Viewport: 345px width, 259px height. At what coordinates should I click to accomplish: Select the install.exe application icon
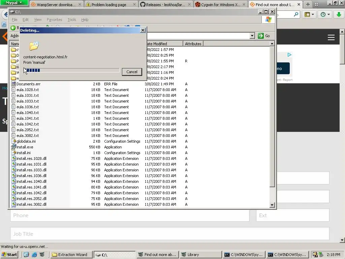13,147
